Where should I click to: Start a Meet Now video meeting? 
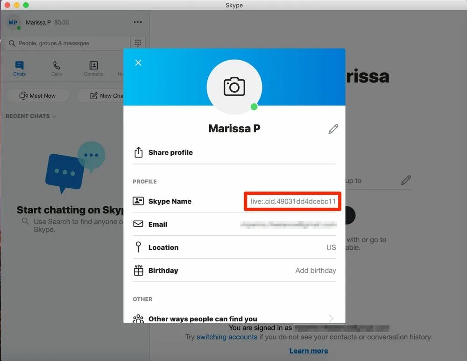(37, 95)
